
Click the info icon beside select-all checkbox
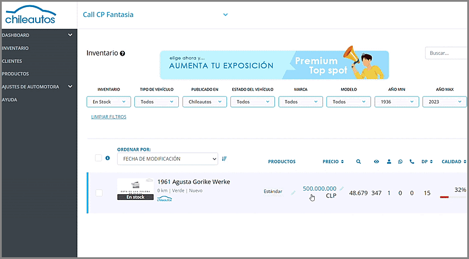coord(108,158)
